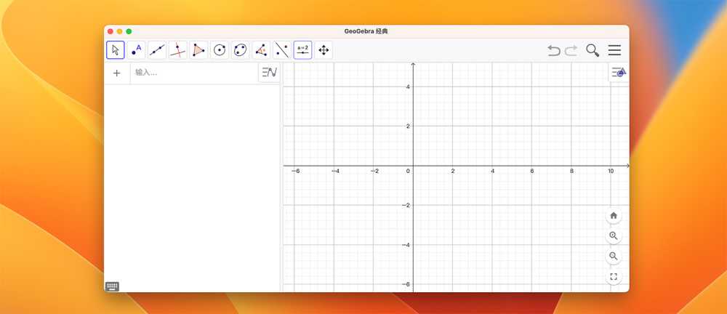
Task: Click the x-axis label −6
Action: tap(295, 171)
